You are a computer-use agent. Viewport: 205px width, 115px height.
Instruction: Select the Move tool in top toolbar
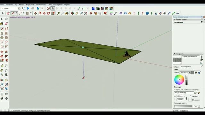(x=44, y=13)
